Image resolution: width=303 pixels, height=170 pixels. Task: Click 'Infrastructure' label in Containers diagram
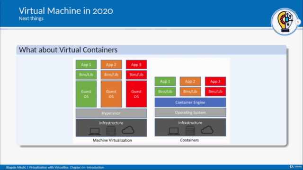pyautogui.click(x=190, y=123)
